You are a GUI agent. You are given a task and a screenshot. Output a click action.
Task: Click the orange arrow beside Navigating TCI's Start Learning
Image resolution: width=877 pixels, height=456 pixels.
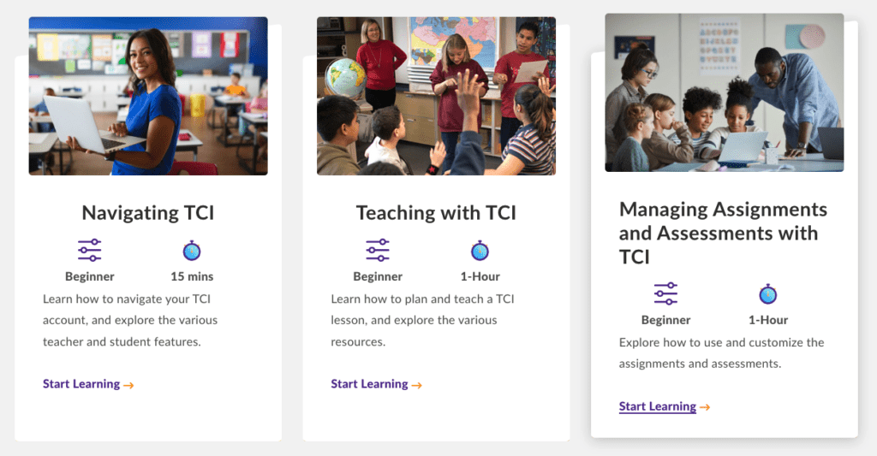128,385
